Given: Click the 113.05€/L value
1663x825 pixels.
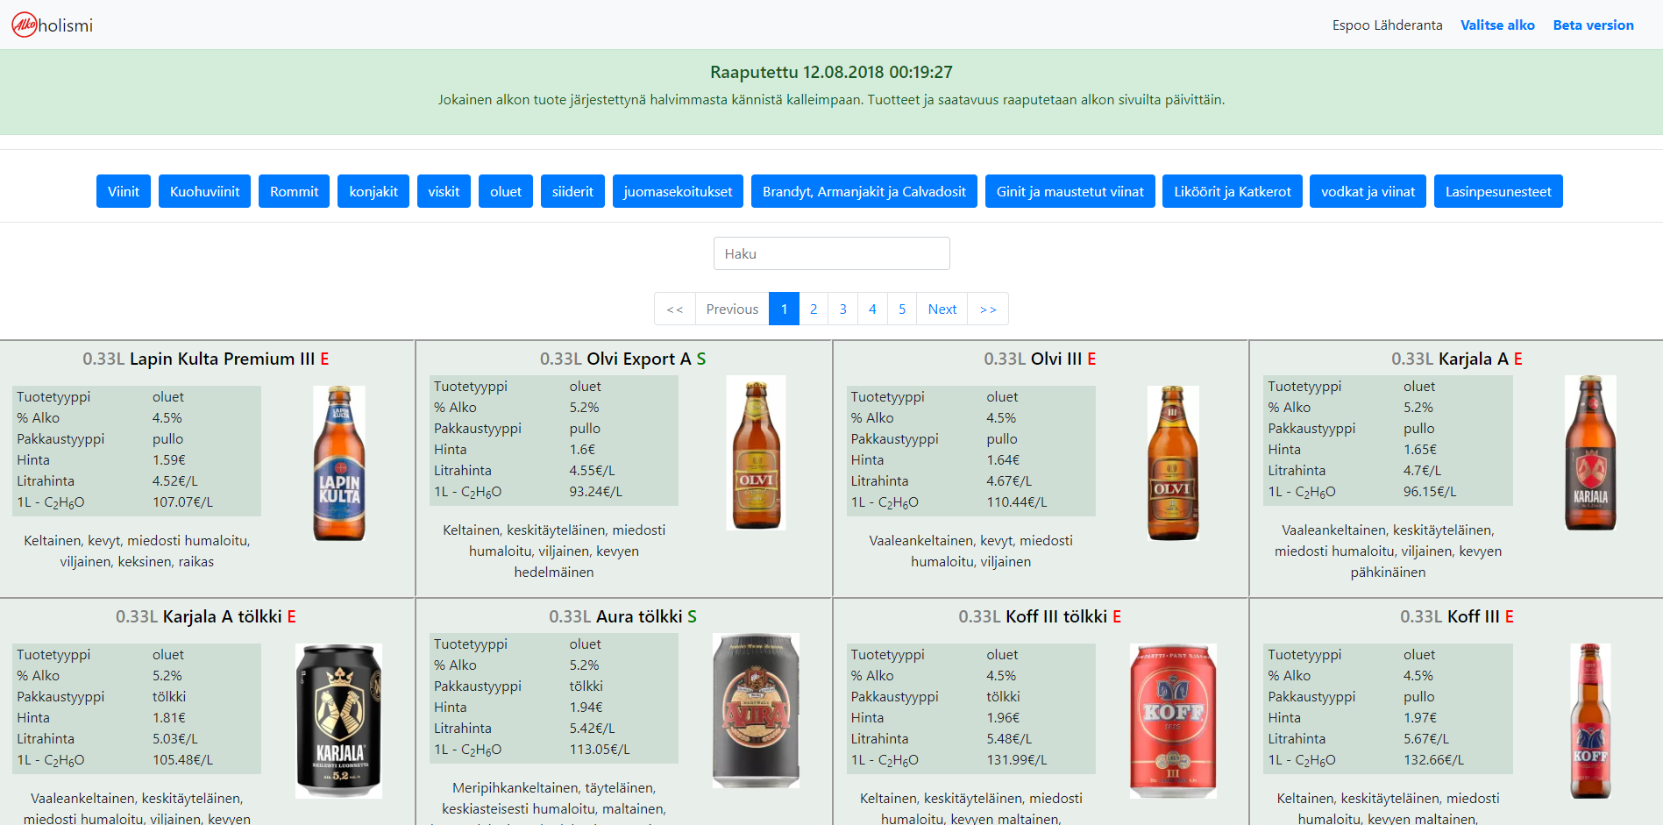Looking at the screenshot, I should pyautogui.click(x=600, y=749).
